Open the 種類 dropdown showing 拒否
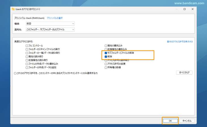The width and height of the screenshot is (207, 127). 50,24
